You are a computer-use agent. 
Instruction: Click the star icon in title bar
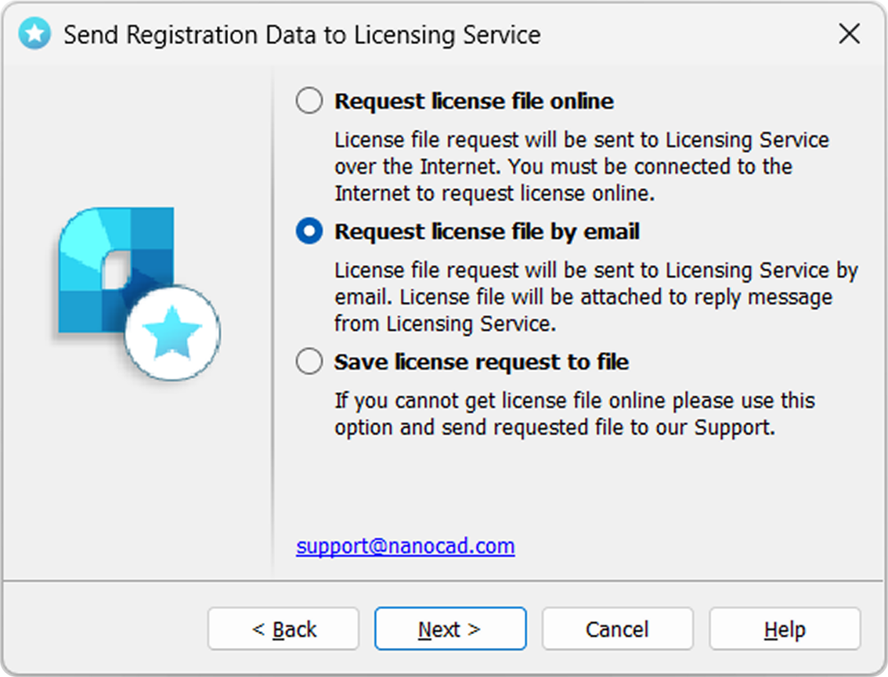coord(34,34)
